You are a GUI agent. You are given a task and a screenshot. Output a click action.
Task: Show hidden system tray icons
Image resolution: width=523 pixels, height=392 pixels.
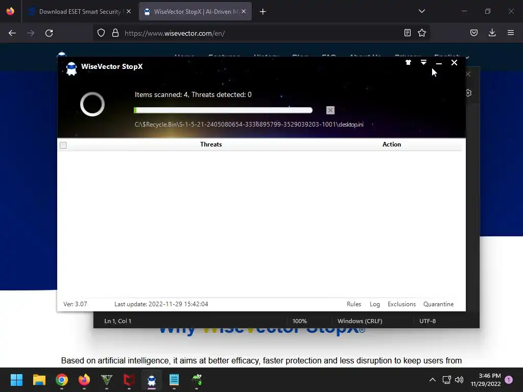pos(432,380)
